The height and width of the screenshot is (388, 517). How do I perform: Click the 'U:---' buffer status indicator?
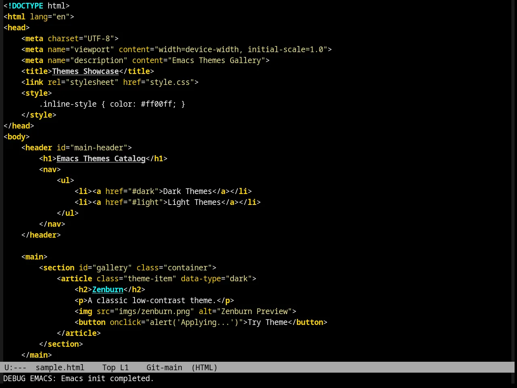point(15,367)
